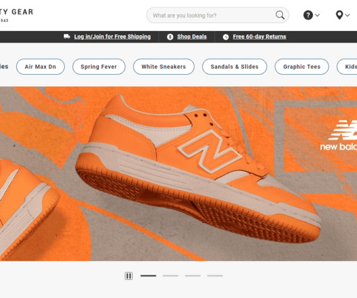Go to third carousel slide indicator
The height and width of the screenshot is (298, 357).
[193, 276]
